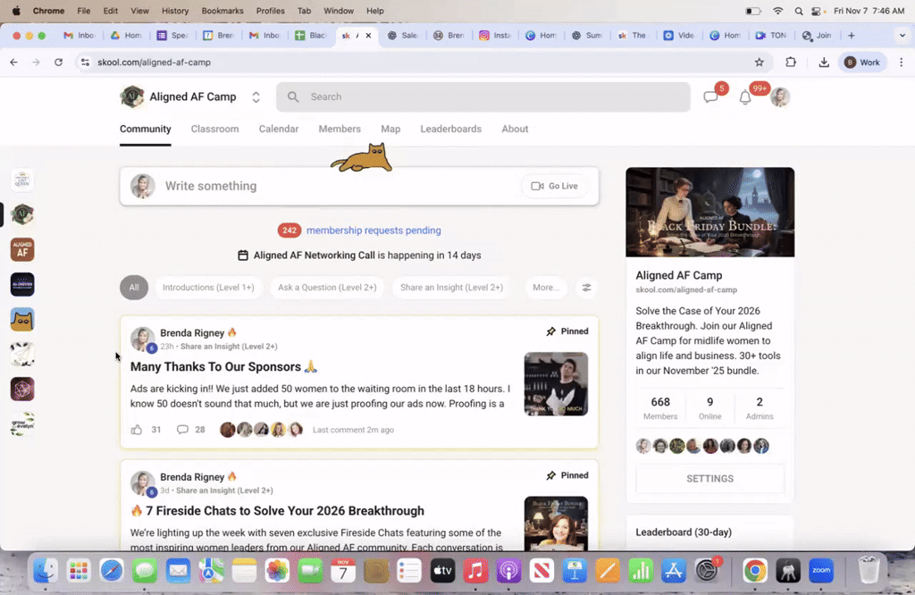Open the profile avatar menu
This screenshot has height=595, width=915.
779,96
